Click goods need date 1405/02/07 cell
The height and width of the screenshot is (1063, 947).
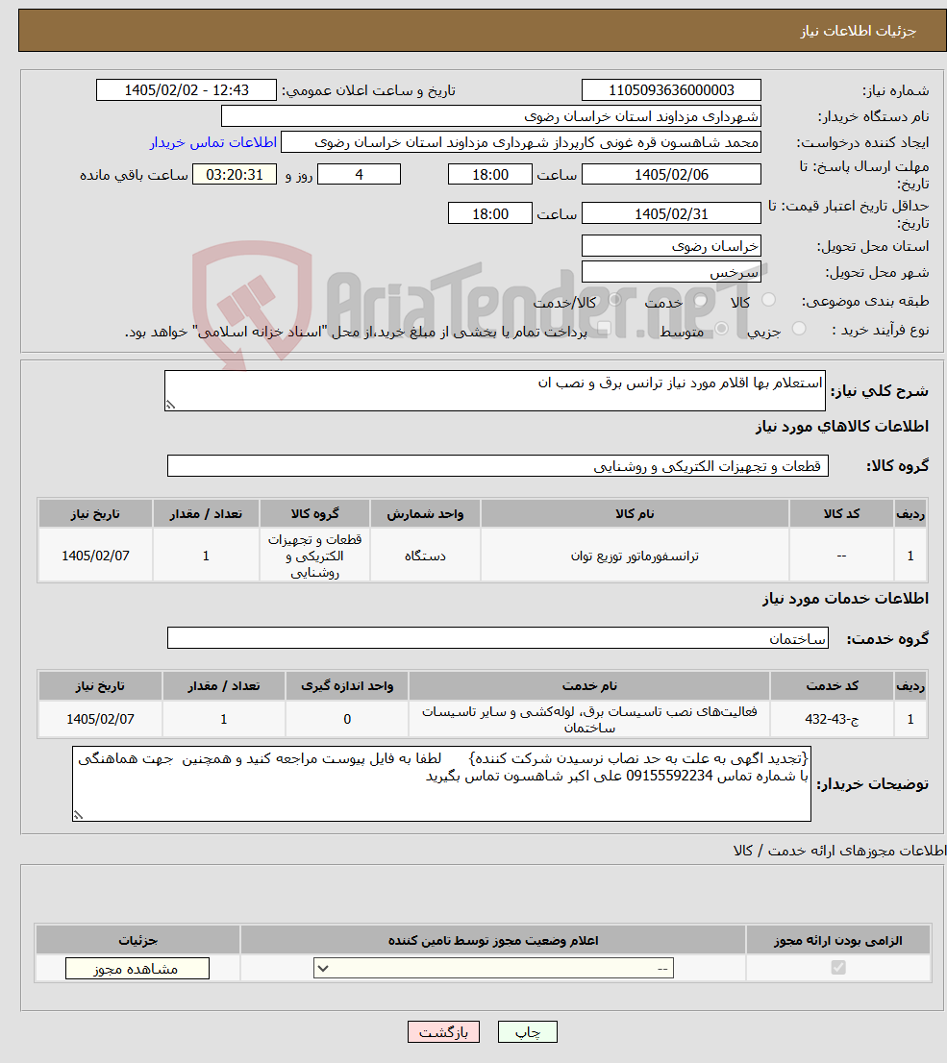(x=95, y=556)
